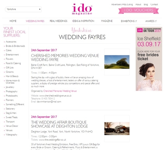Open Accessories supplier category
The width and height of the screenshot is (167, 150).
click(x=11, y=42)
